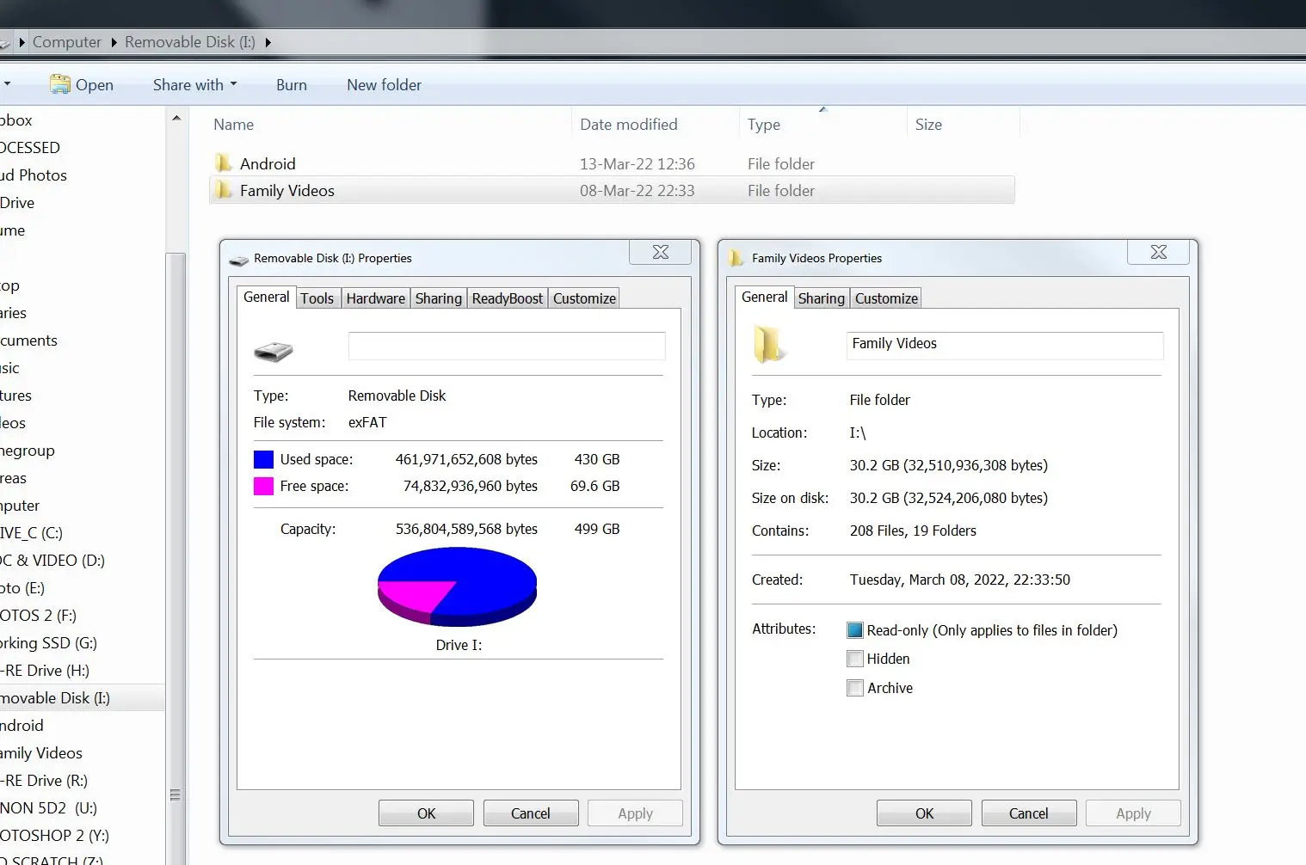1306x865 pixels.
Task: Select the RE Drive (H:) in navigation pane
Action: (x=45, y=670)
